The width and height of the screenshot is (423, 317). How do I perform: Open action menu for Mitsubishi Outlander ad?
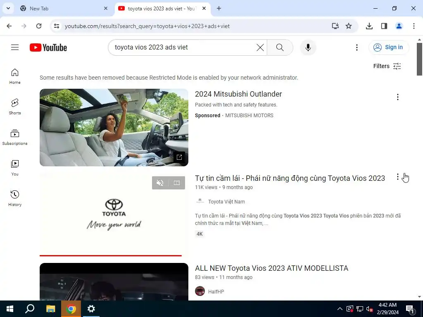coord(398,97)
